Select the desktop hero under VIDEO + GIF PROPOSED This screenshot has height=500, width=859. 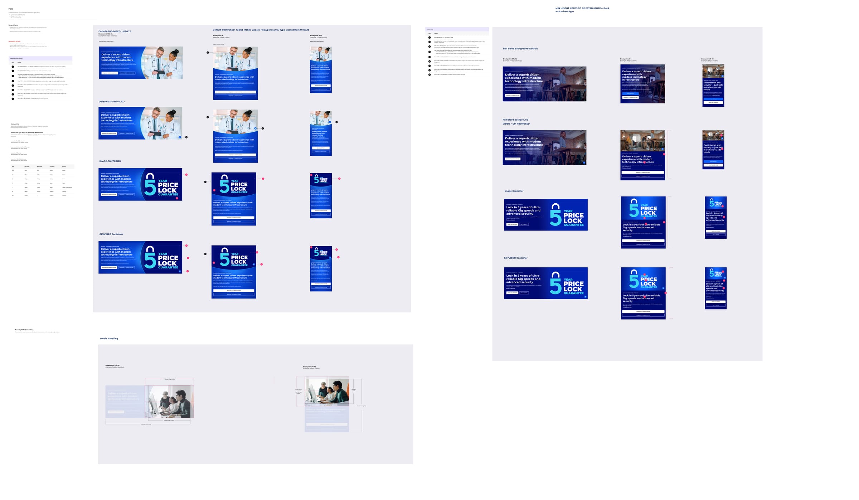[544, 147]
